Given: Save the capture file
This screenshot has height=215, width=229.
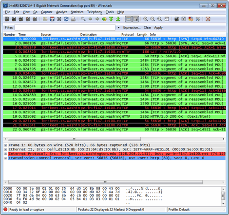Looking at the screenshot, I should (52, 19).
